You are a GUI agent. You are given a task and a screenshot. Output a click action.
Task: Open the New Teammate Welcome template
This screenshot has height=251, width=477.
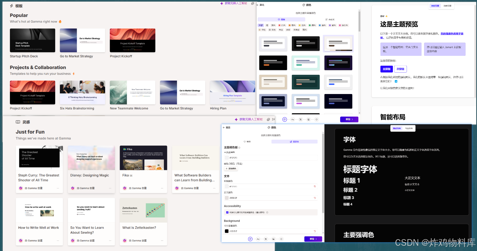click(x=132, y=93)
